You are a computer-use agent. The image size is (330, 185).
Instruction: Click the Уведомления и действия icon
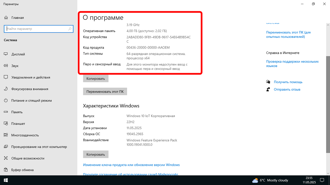(6, 77)
